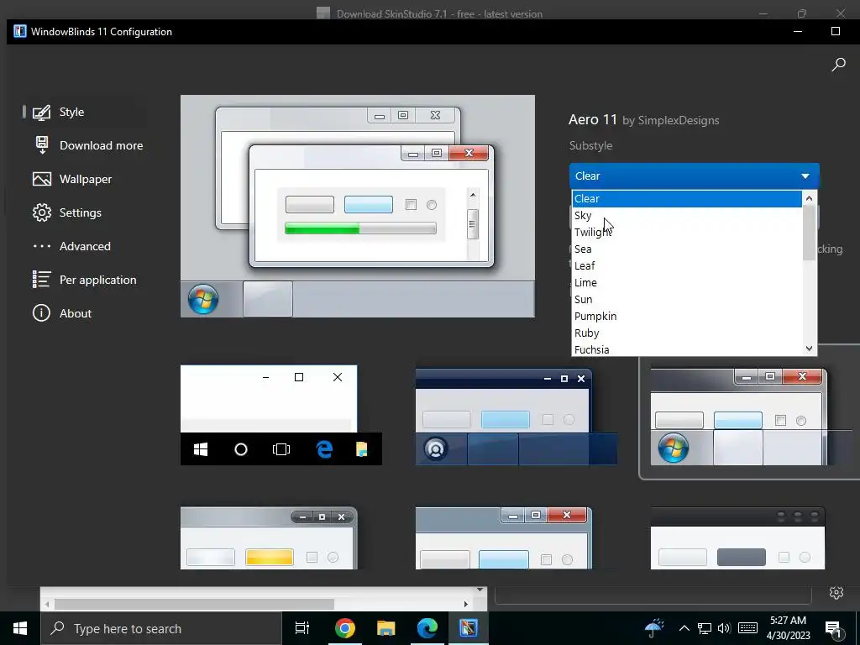Image resolution: width=860 pixels, height=645 pixels.
Task: Click substyle list scroll up arrow
Action: coord(809,198)
